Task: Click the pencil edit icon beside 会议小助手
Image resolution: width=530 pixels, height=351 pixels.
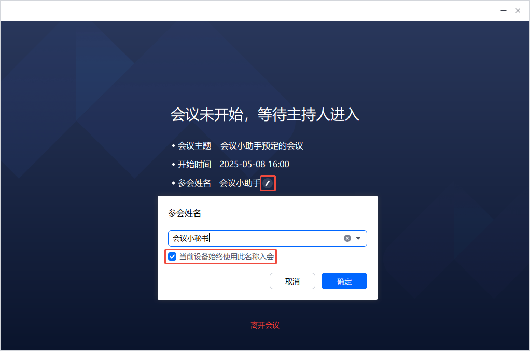Action: pyautogui.click(x=268, y=183)
